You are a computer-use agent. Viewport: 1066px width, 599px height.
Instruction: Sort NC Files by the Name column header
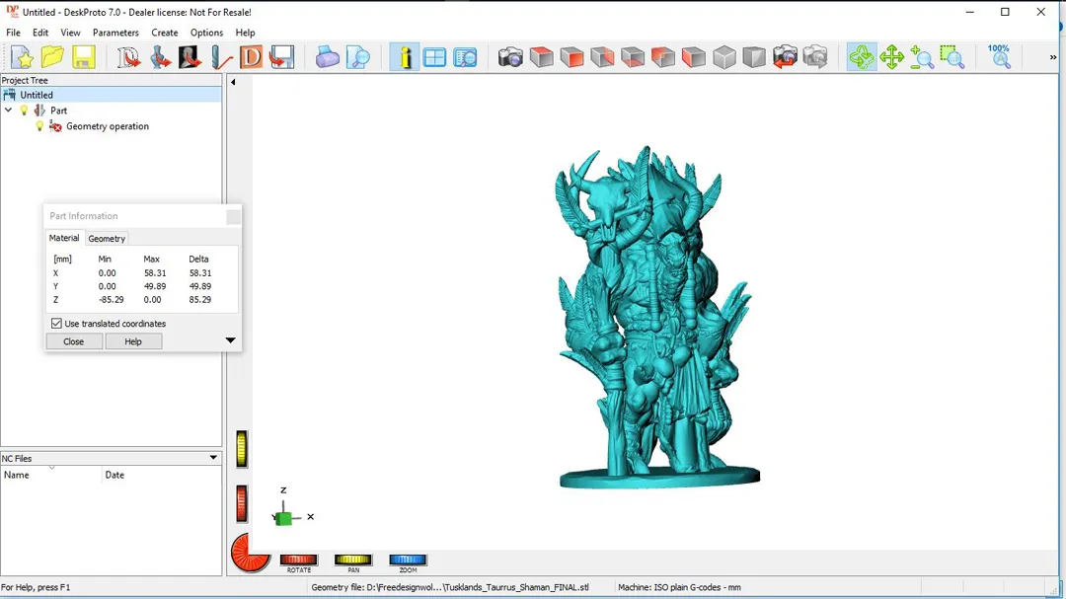coord(51,475)
